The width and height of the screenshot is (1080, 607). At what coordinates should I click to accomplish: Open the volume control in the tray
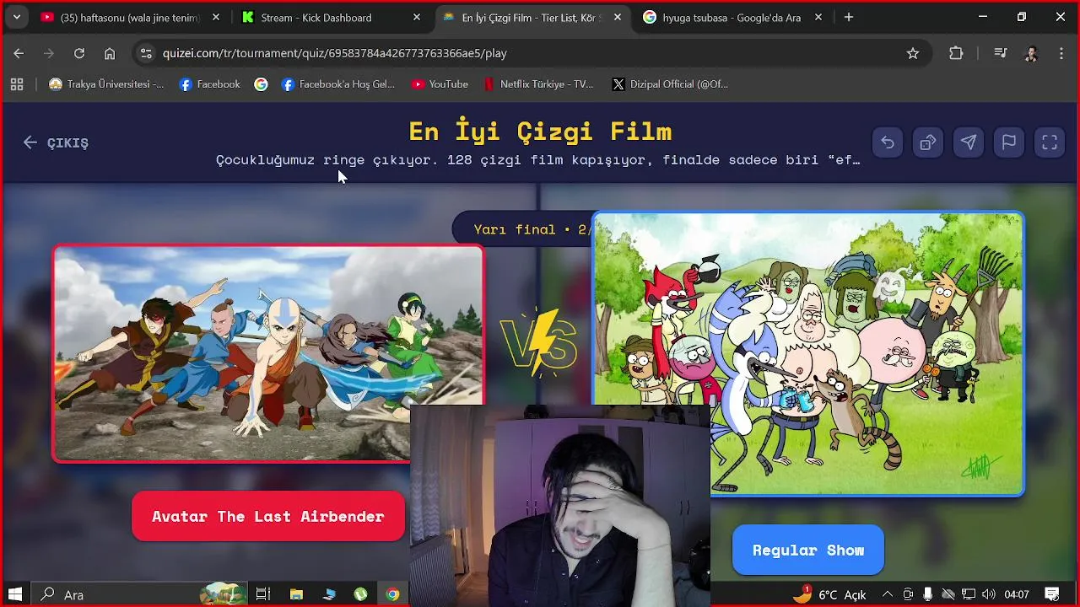(x=989, y=594)
